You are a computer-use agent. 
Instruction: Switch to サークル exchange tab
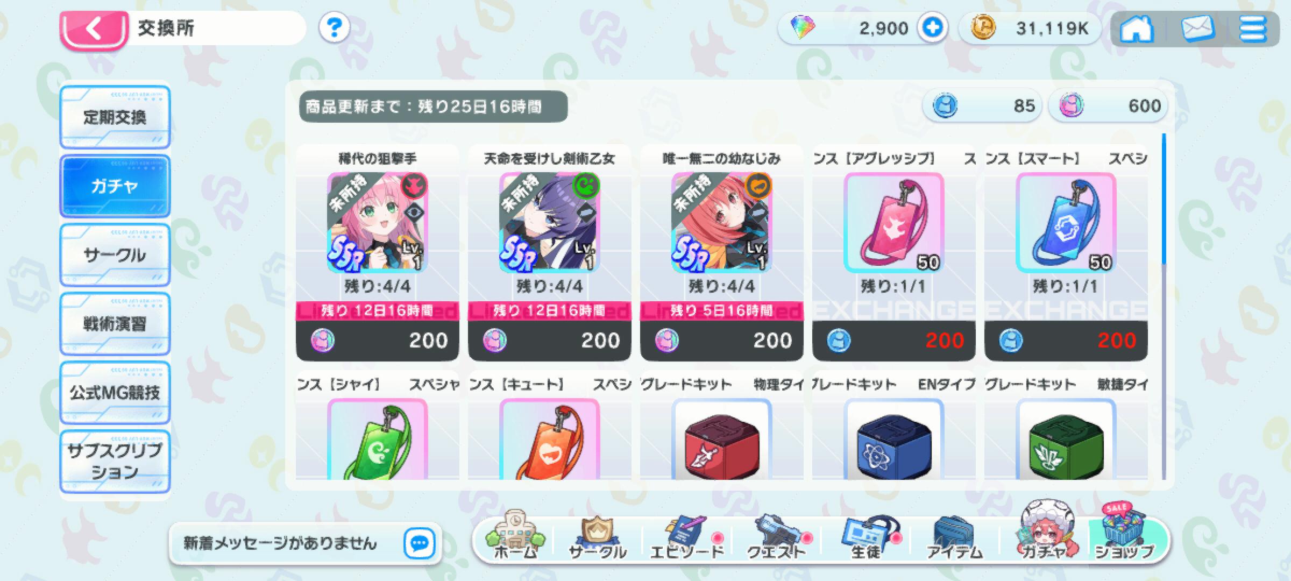[x=115, y=255]
